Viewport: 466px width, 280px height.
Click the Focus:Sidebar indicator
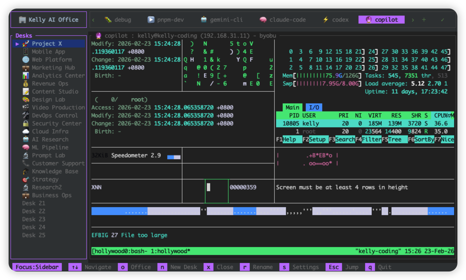coord(37,267)
